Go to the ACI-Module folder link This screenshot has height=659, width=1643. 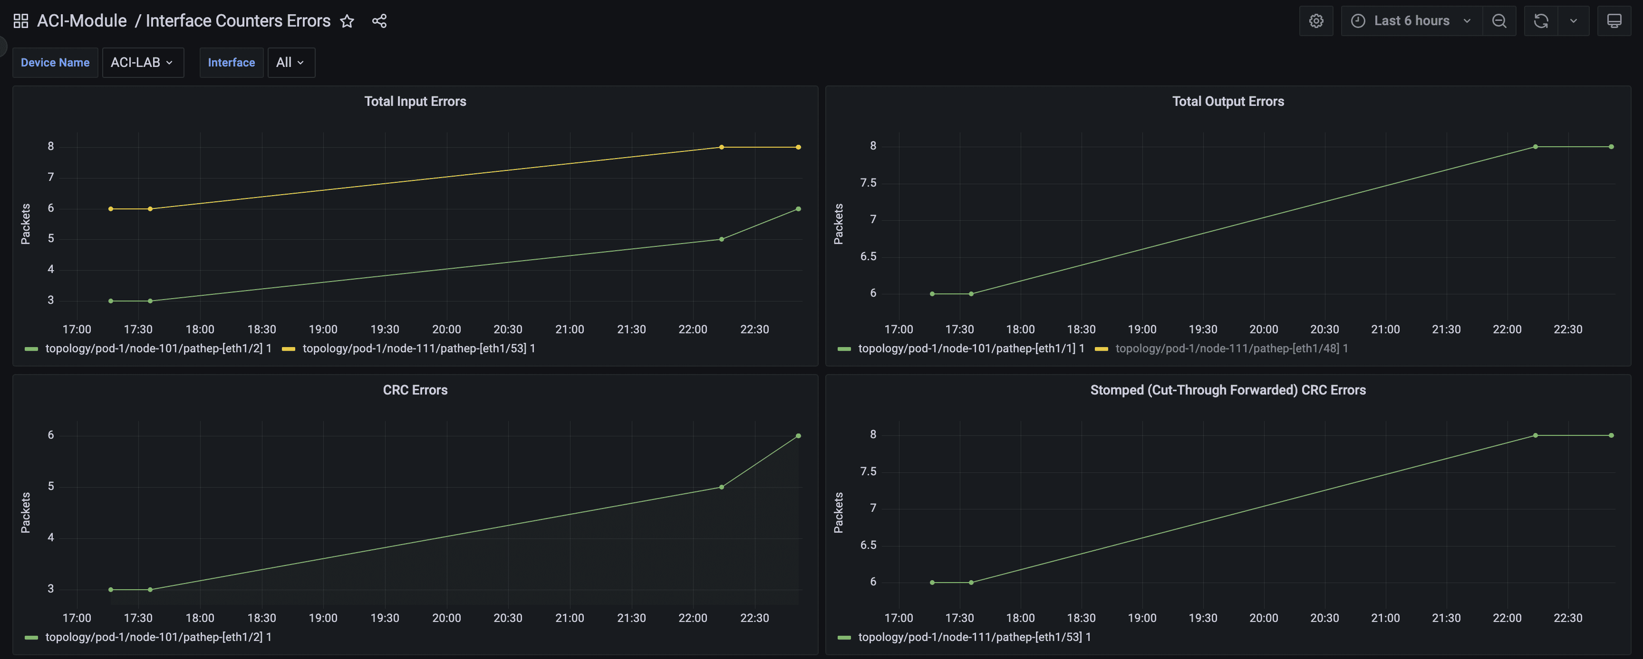(x=82, y=21)
